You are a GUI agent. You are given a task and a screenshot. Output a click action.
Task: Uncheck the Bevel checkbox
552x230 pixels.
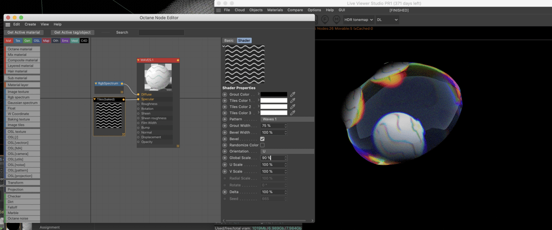tap(262, 139)
